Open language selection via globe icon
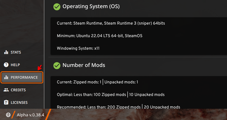227x120 pixels. coord(8,115)
